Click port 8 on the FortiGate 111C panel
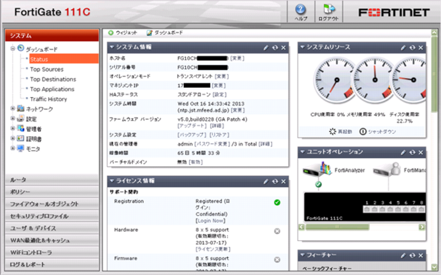 point(421,209)
